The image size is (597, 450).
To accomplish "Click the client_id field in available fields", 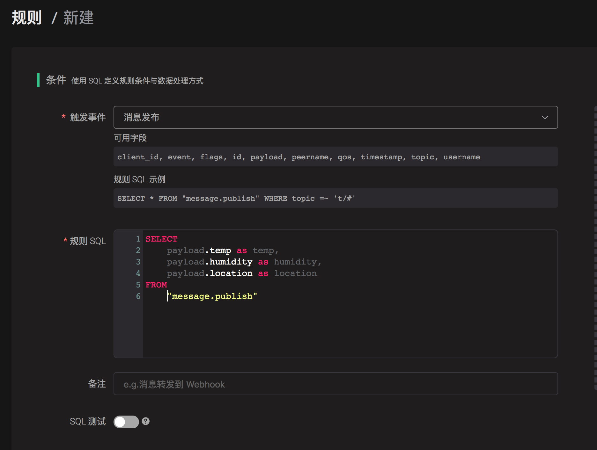I will [138, 157].
